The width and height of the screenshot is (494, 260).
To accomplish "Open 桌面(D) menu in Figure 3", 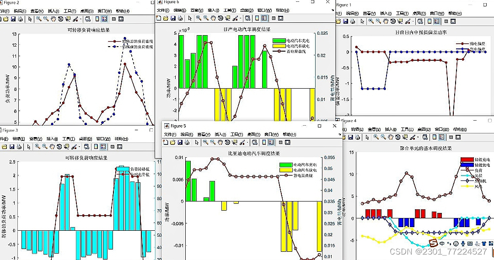I will (86, 139).
